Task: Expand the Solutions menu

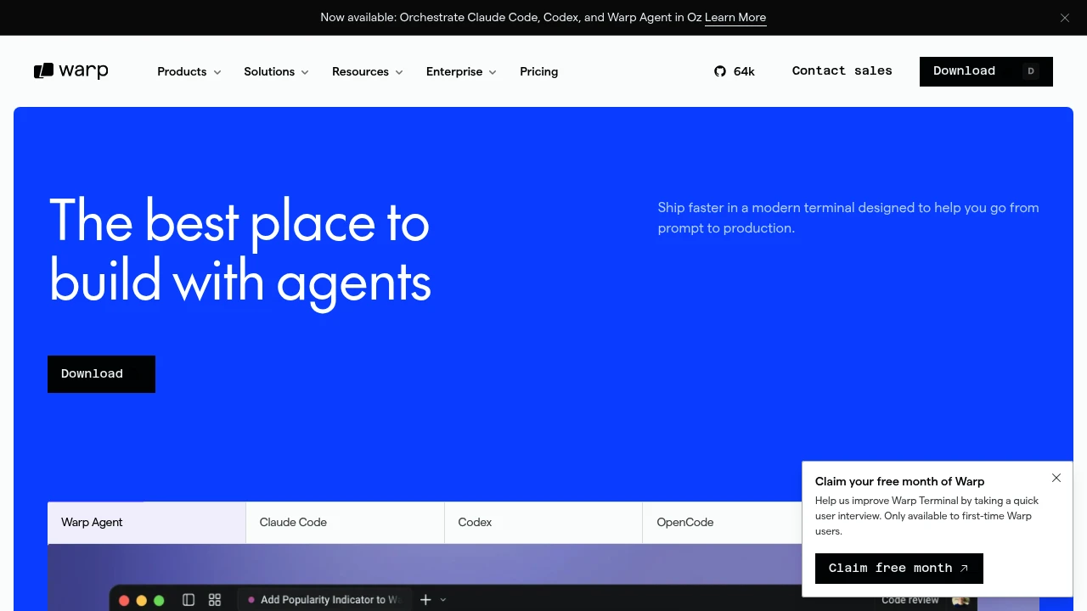Action: click(276, 71)
